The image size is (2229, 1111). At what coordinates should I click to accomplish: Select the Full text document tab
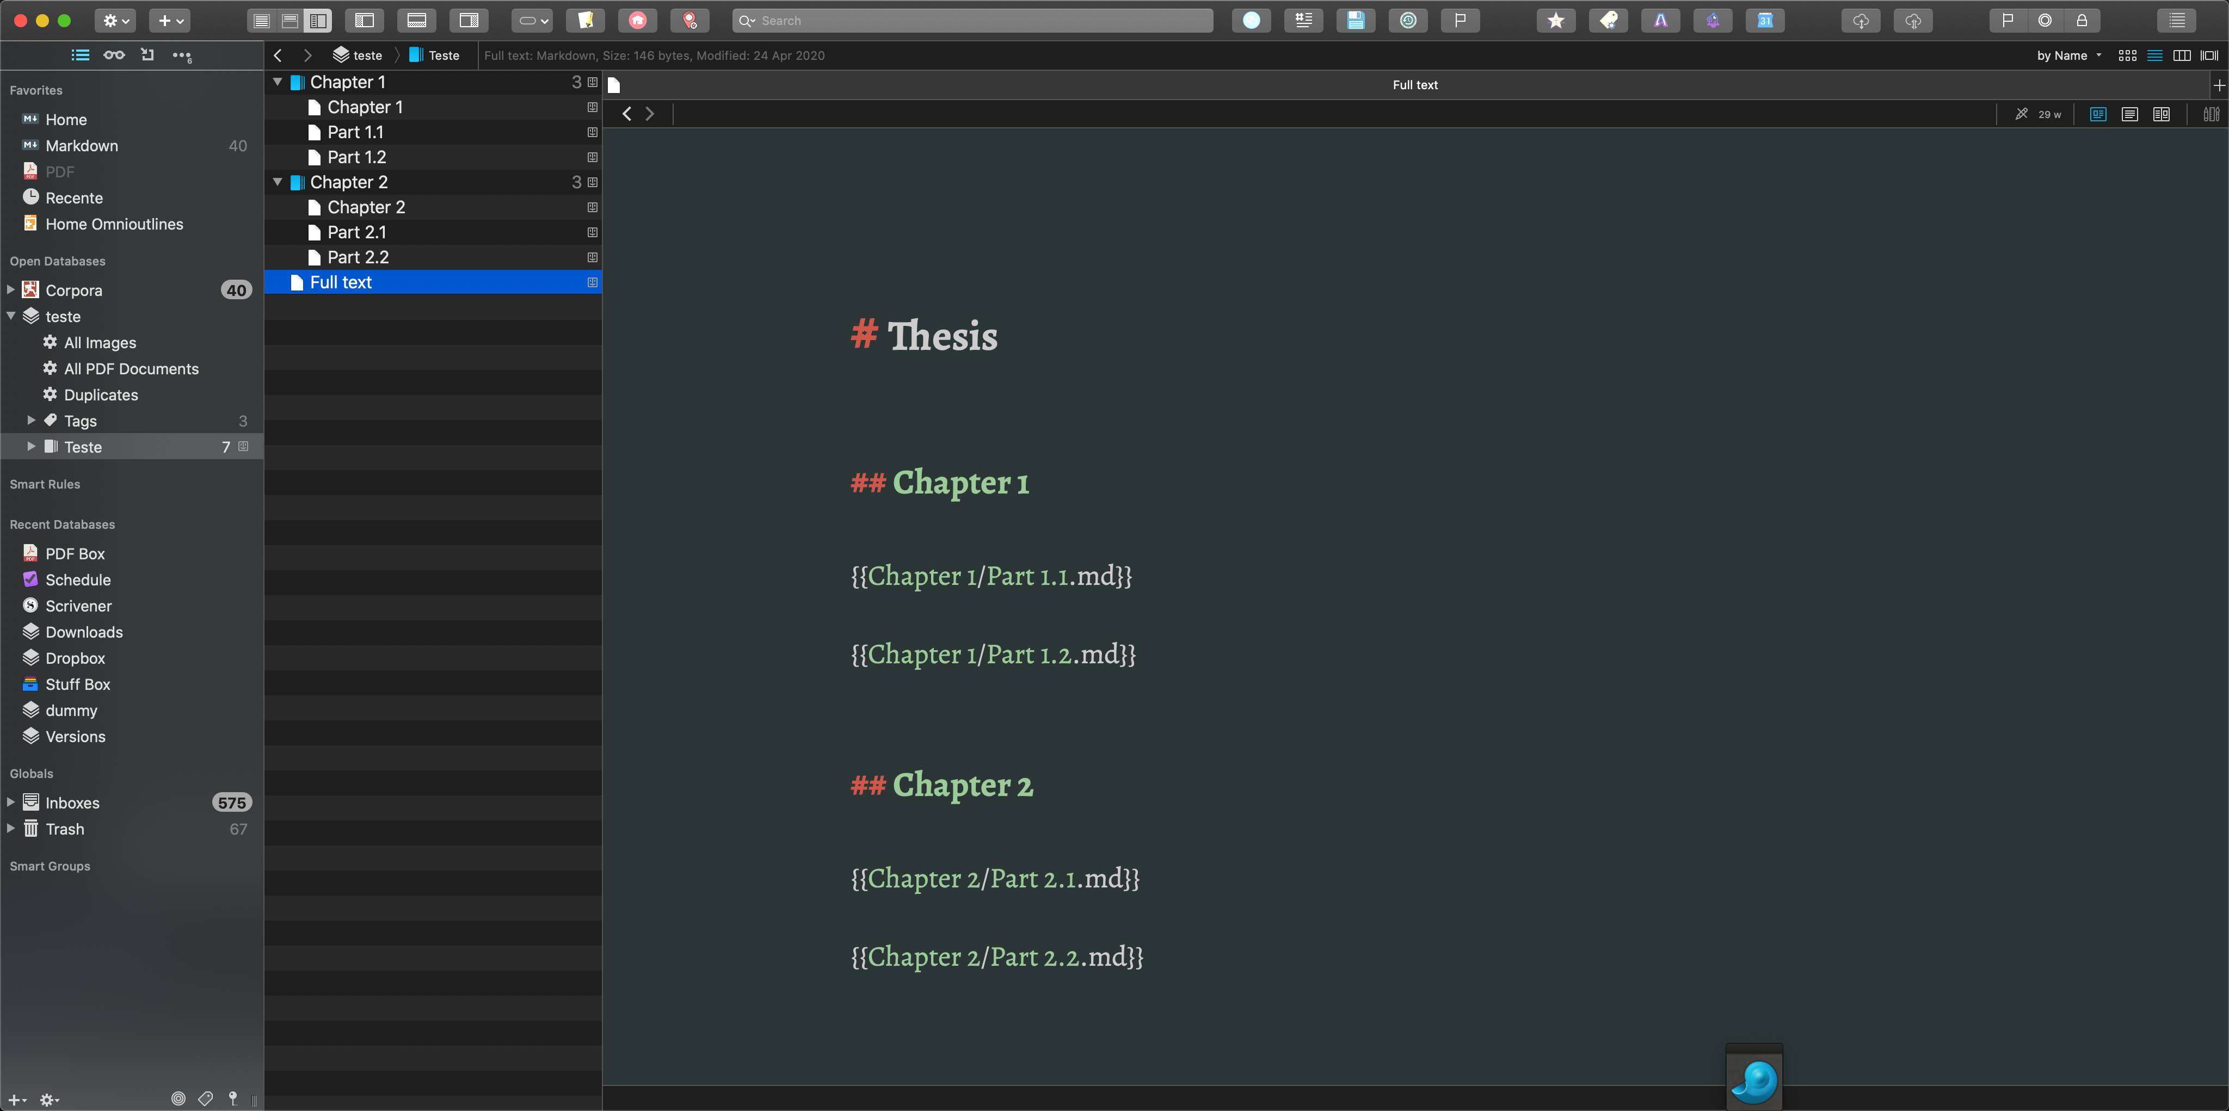pos(1415,85)
